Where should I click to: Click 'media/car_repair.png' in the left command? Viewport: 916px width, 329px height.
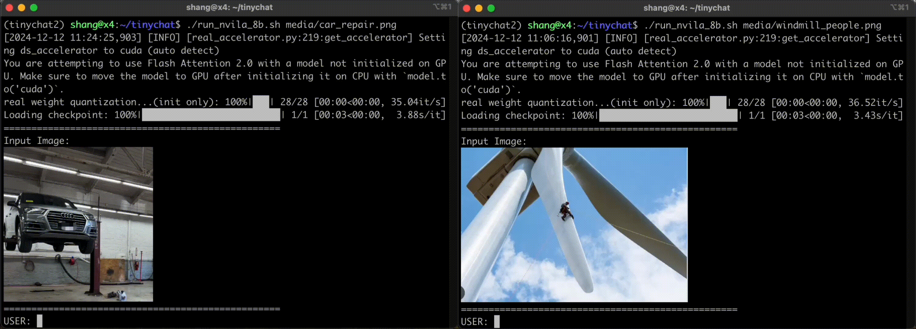click(341, 25)
